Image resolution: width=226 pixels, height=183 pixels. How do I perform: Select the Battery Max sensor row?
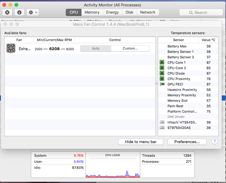[188, 46]
